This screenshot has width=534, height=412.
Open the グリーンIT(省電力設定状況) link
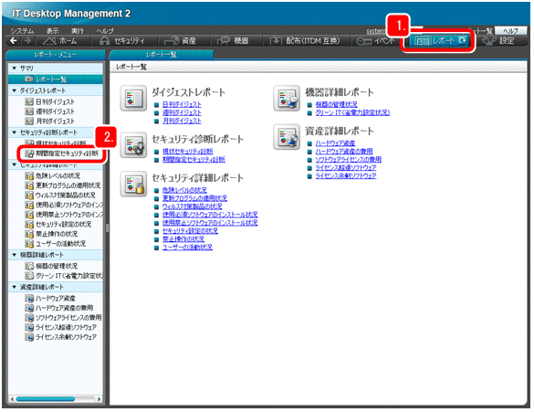point(353,112)
